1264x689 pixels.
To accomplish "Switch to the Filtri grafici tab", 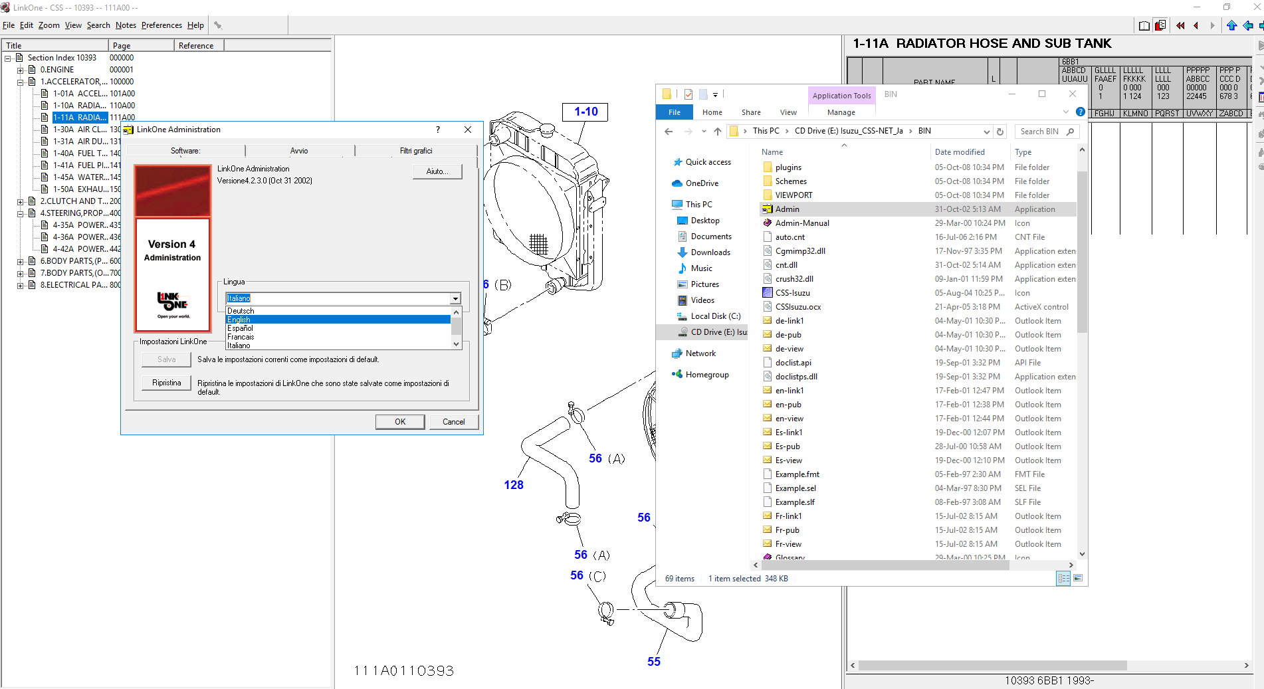I will [x=416, y=151].
